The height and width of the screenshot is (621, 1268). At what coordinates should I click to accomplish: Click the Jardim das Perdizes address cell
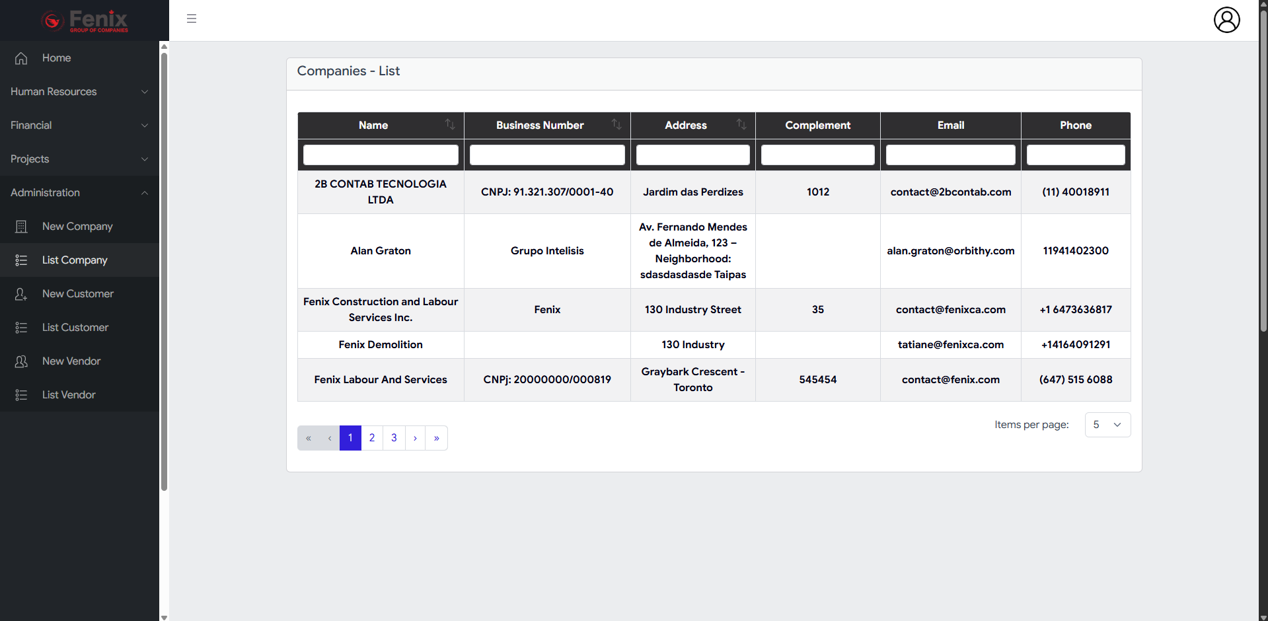(693, 192)
